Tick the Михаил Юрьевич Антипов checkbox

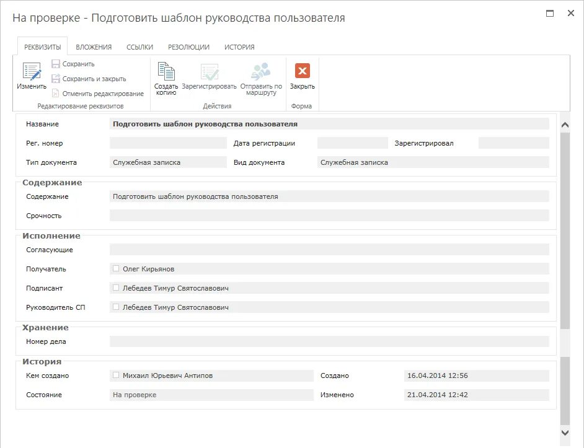coord(116,376)
